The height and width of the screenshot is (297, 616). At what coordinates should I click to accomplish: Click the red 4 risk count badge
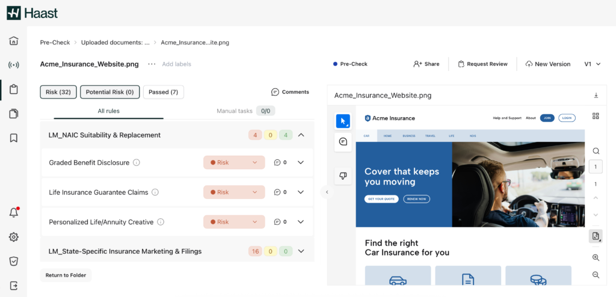(255, 135)
